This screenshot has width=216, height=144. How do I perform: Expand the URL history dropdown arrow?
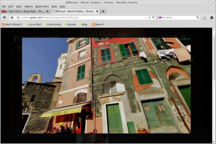pos(150,17)
